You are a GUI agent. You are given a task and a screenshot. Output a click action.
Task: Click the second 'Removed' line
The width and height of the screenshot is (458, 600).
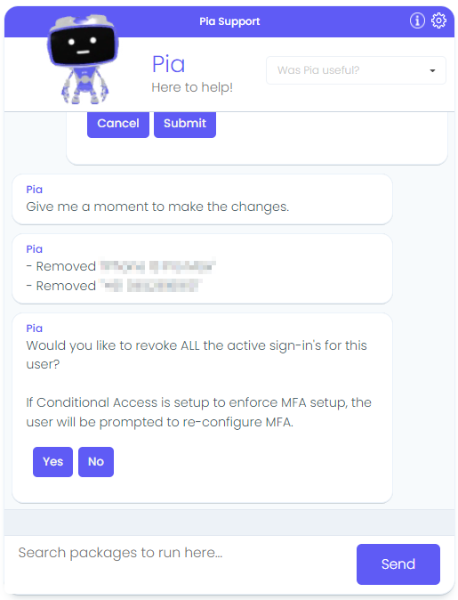pos(113,286)
